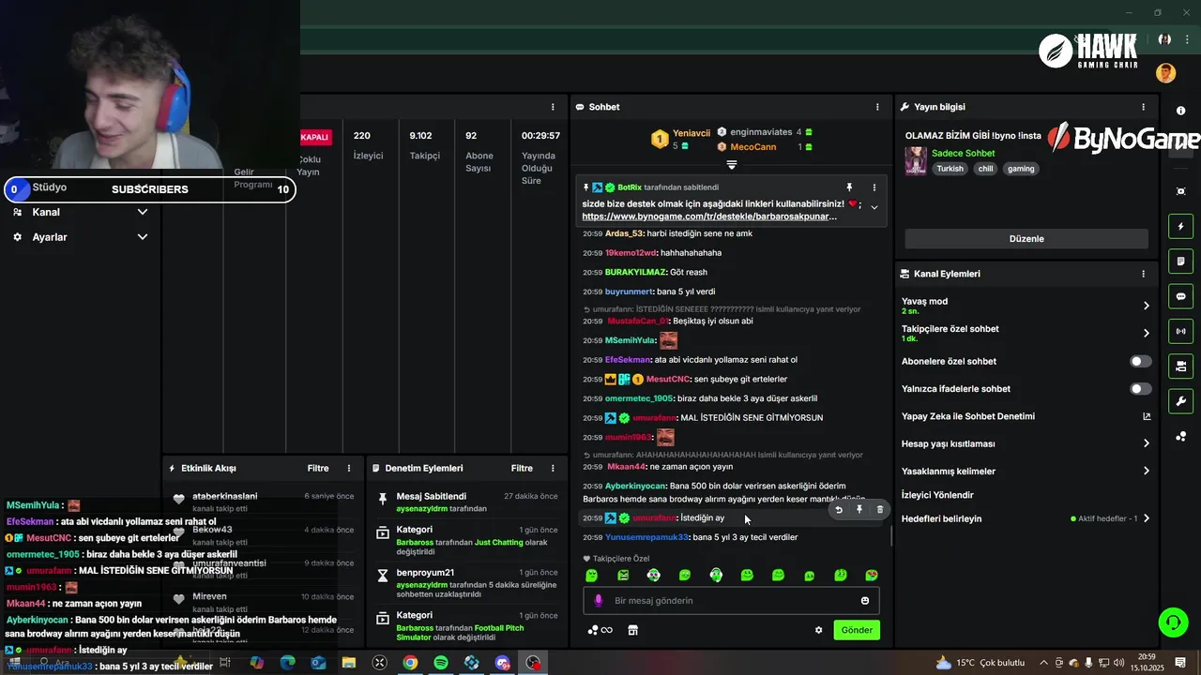Insert the heart-eyes emote at row end
Screen dimensions: 1201x675
click(872, 576)
